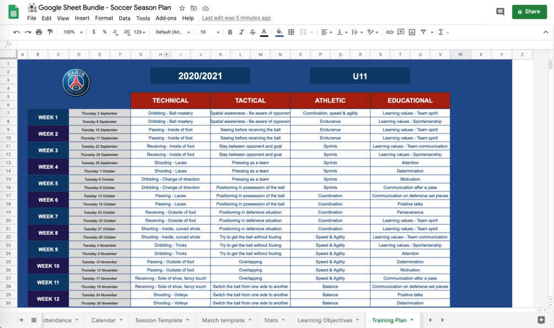Switch to the Match template tab
The image size is (554, 328).
pyautogui.click(x=223, y=320)
